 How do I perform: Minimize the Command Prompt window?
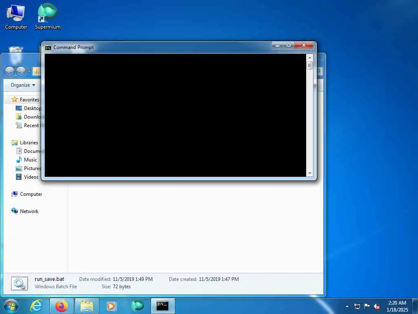coord(278,45)
